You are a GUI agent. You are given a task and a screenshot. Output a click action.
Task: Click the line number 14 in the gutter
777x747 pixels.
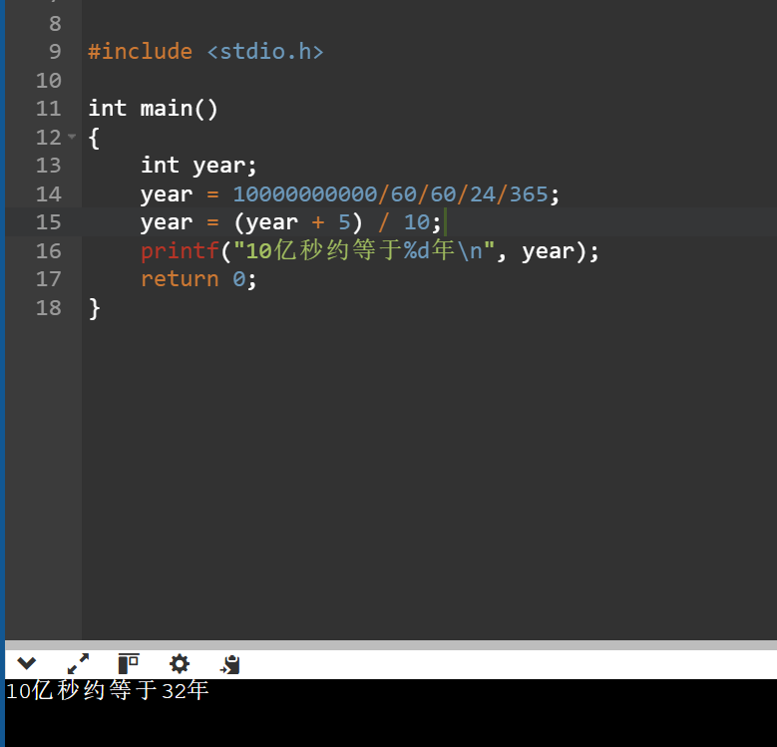[x=49, y=194]
